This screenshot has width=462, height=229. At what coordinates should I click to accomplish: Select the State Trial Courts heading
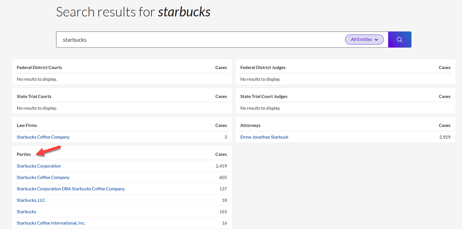[x=34, y=97]
